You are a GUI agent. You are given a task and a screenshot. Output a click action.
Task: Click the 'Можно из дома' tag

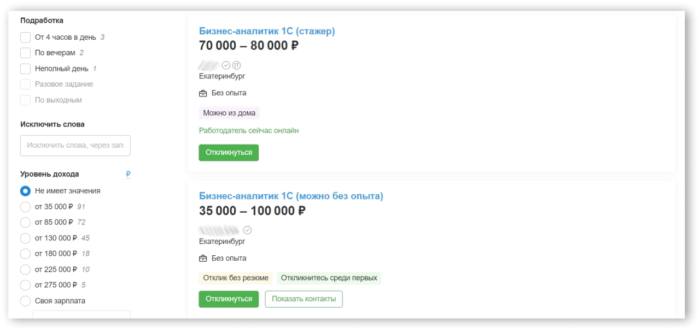[229, 113]
